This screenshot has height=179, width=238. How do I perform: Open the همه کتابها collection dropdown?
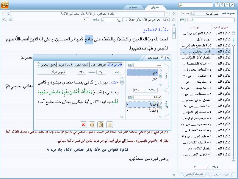pyautogui.click(x=193, y=13)
